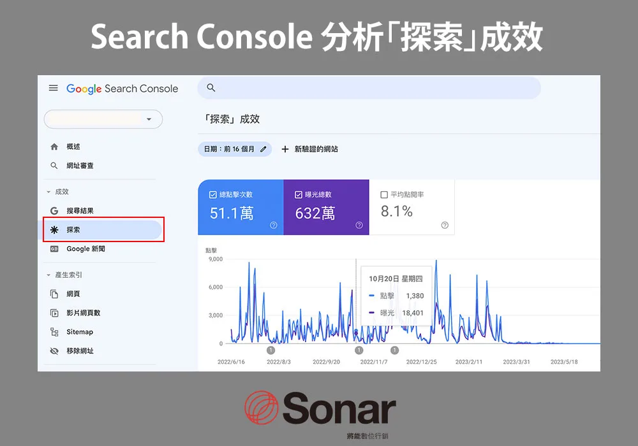Click the 點擊 1,380 tooltip row

396,296
